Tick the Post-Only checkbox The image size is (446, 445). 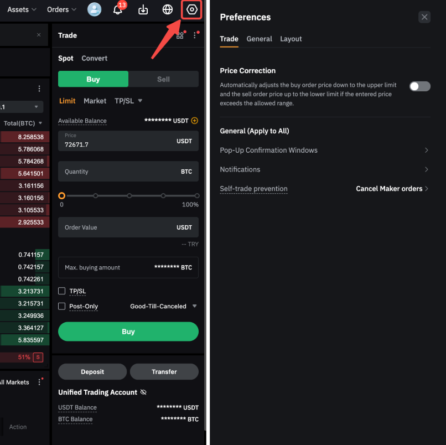62,306
